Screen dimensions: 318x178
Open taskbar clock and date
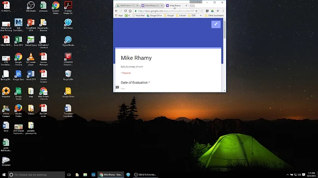311,174
